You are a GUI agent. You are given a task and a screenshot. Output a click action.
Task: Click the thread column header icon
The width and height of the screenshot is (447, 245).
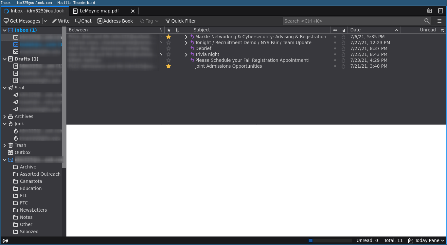pyautogui.click(x=161, y=30)
